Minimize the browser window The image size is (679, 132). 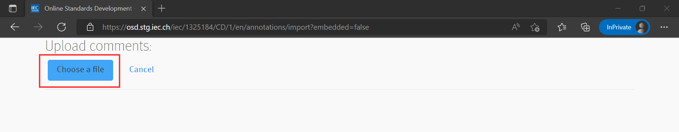618,8
